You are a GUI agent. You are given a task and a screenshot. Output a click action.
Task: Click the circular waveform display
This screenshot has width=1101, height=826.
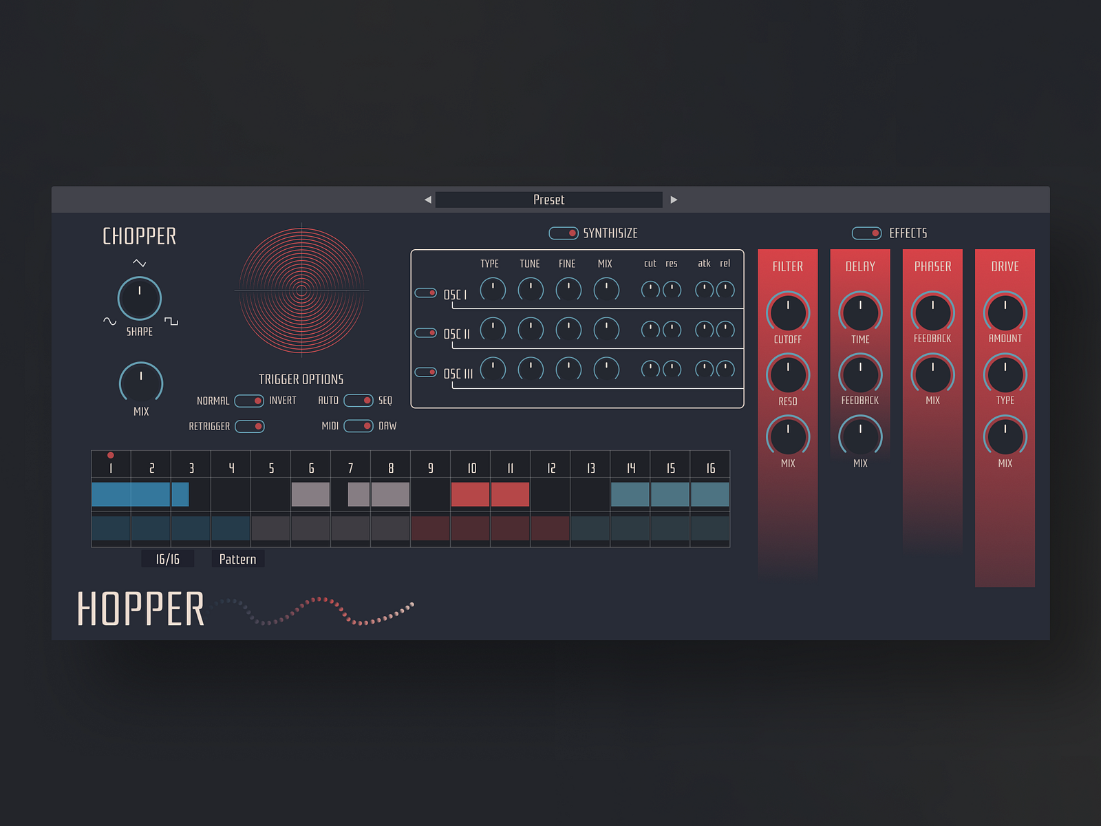click(301, 290)
